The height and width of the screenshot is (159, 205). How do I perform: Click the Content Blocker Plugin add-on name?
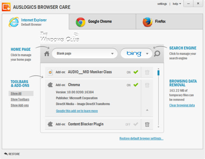coord(86,124)
